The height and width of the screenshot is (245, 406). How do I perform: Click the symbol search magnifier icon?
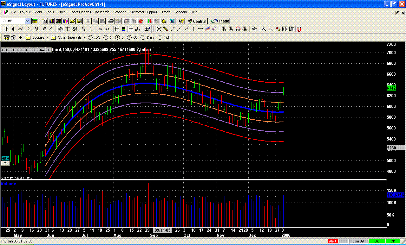click(172, 21)
